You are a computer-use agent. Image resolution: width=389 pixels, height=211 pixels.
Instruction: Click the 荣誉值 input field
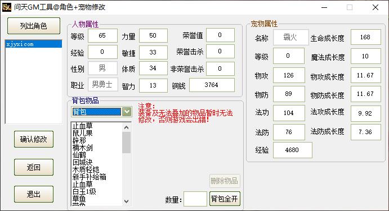point(220,35)
